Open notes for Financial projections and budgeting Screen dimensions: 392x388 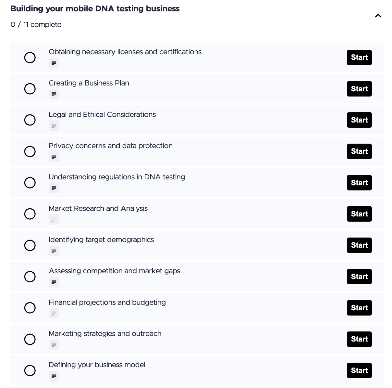(54, 313)
